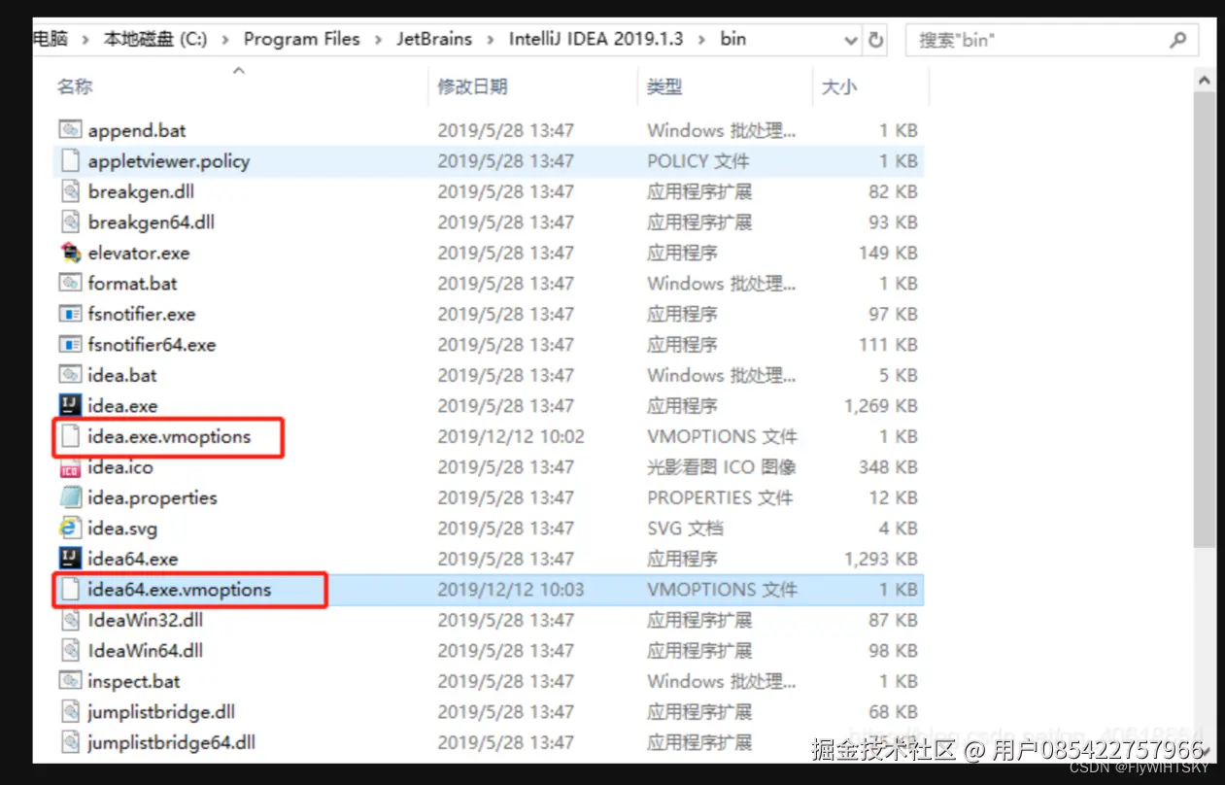Click the bin breadcrumb segment
Image resolution: width=1225 pixels, height=785 pixels.
pyautogui.click(x=733, y=40)
